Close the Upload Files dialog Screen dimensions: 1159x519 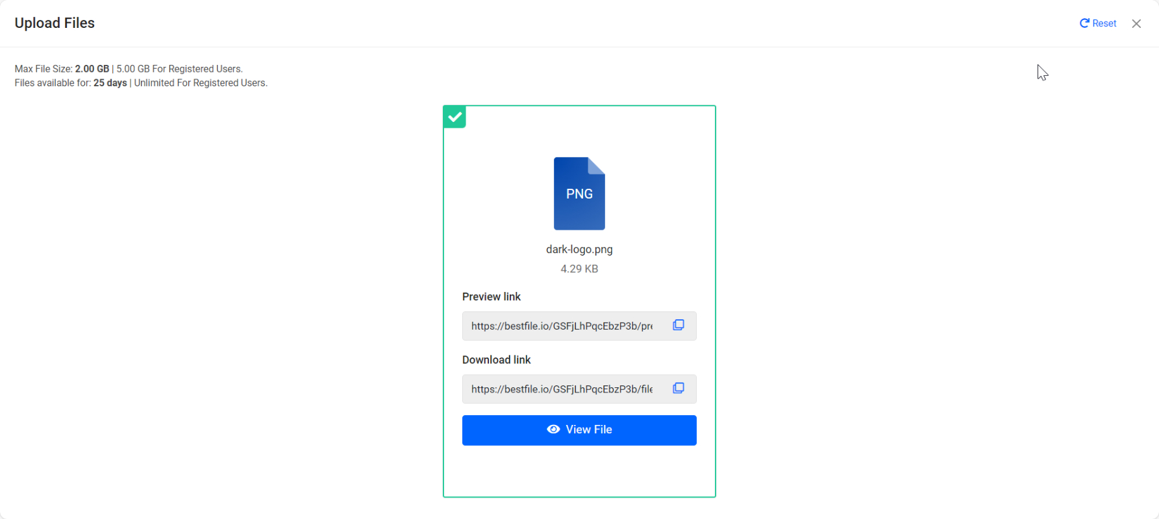pos(1136,23)
